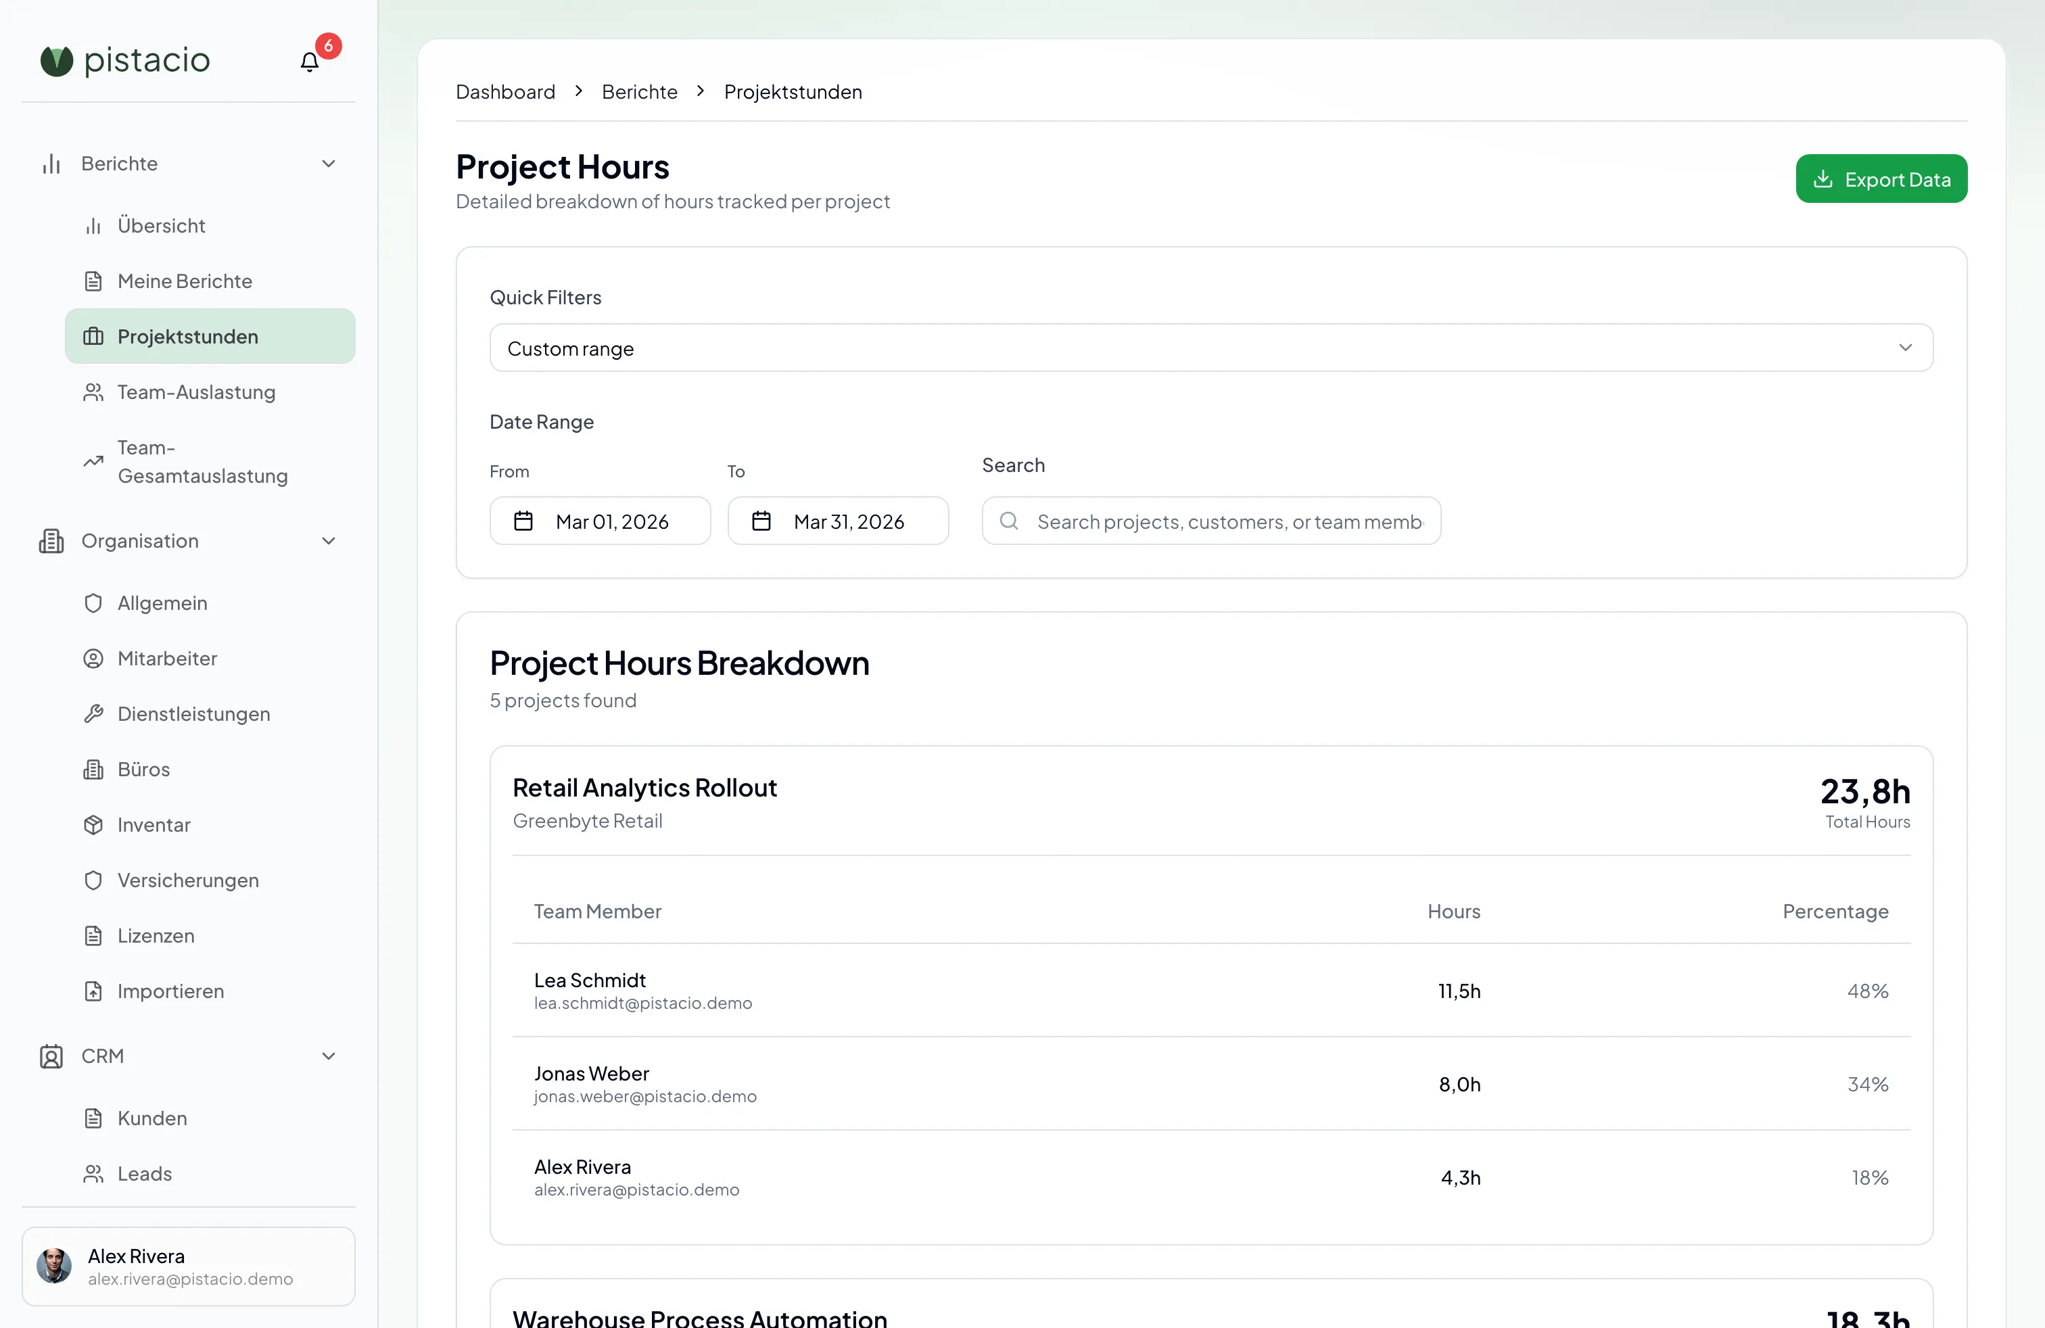Click the Büros building icon
2045x1328 pixels.
[x=93, y=769]
